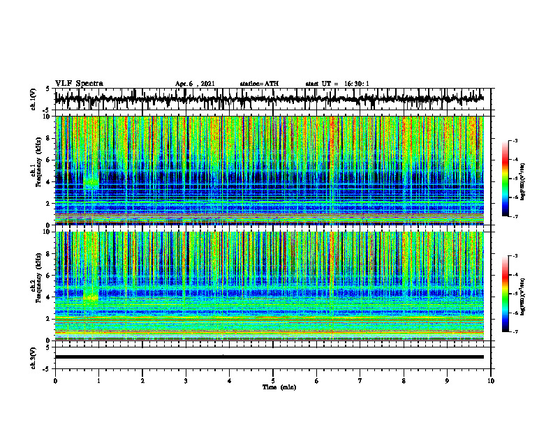Click the 6 minute tick label
Screen dimensions: 553x427
tap(317, 381)
